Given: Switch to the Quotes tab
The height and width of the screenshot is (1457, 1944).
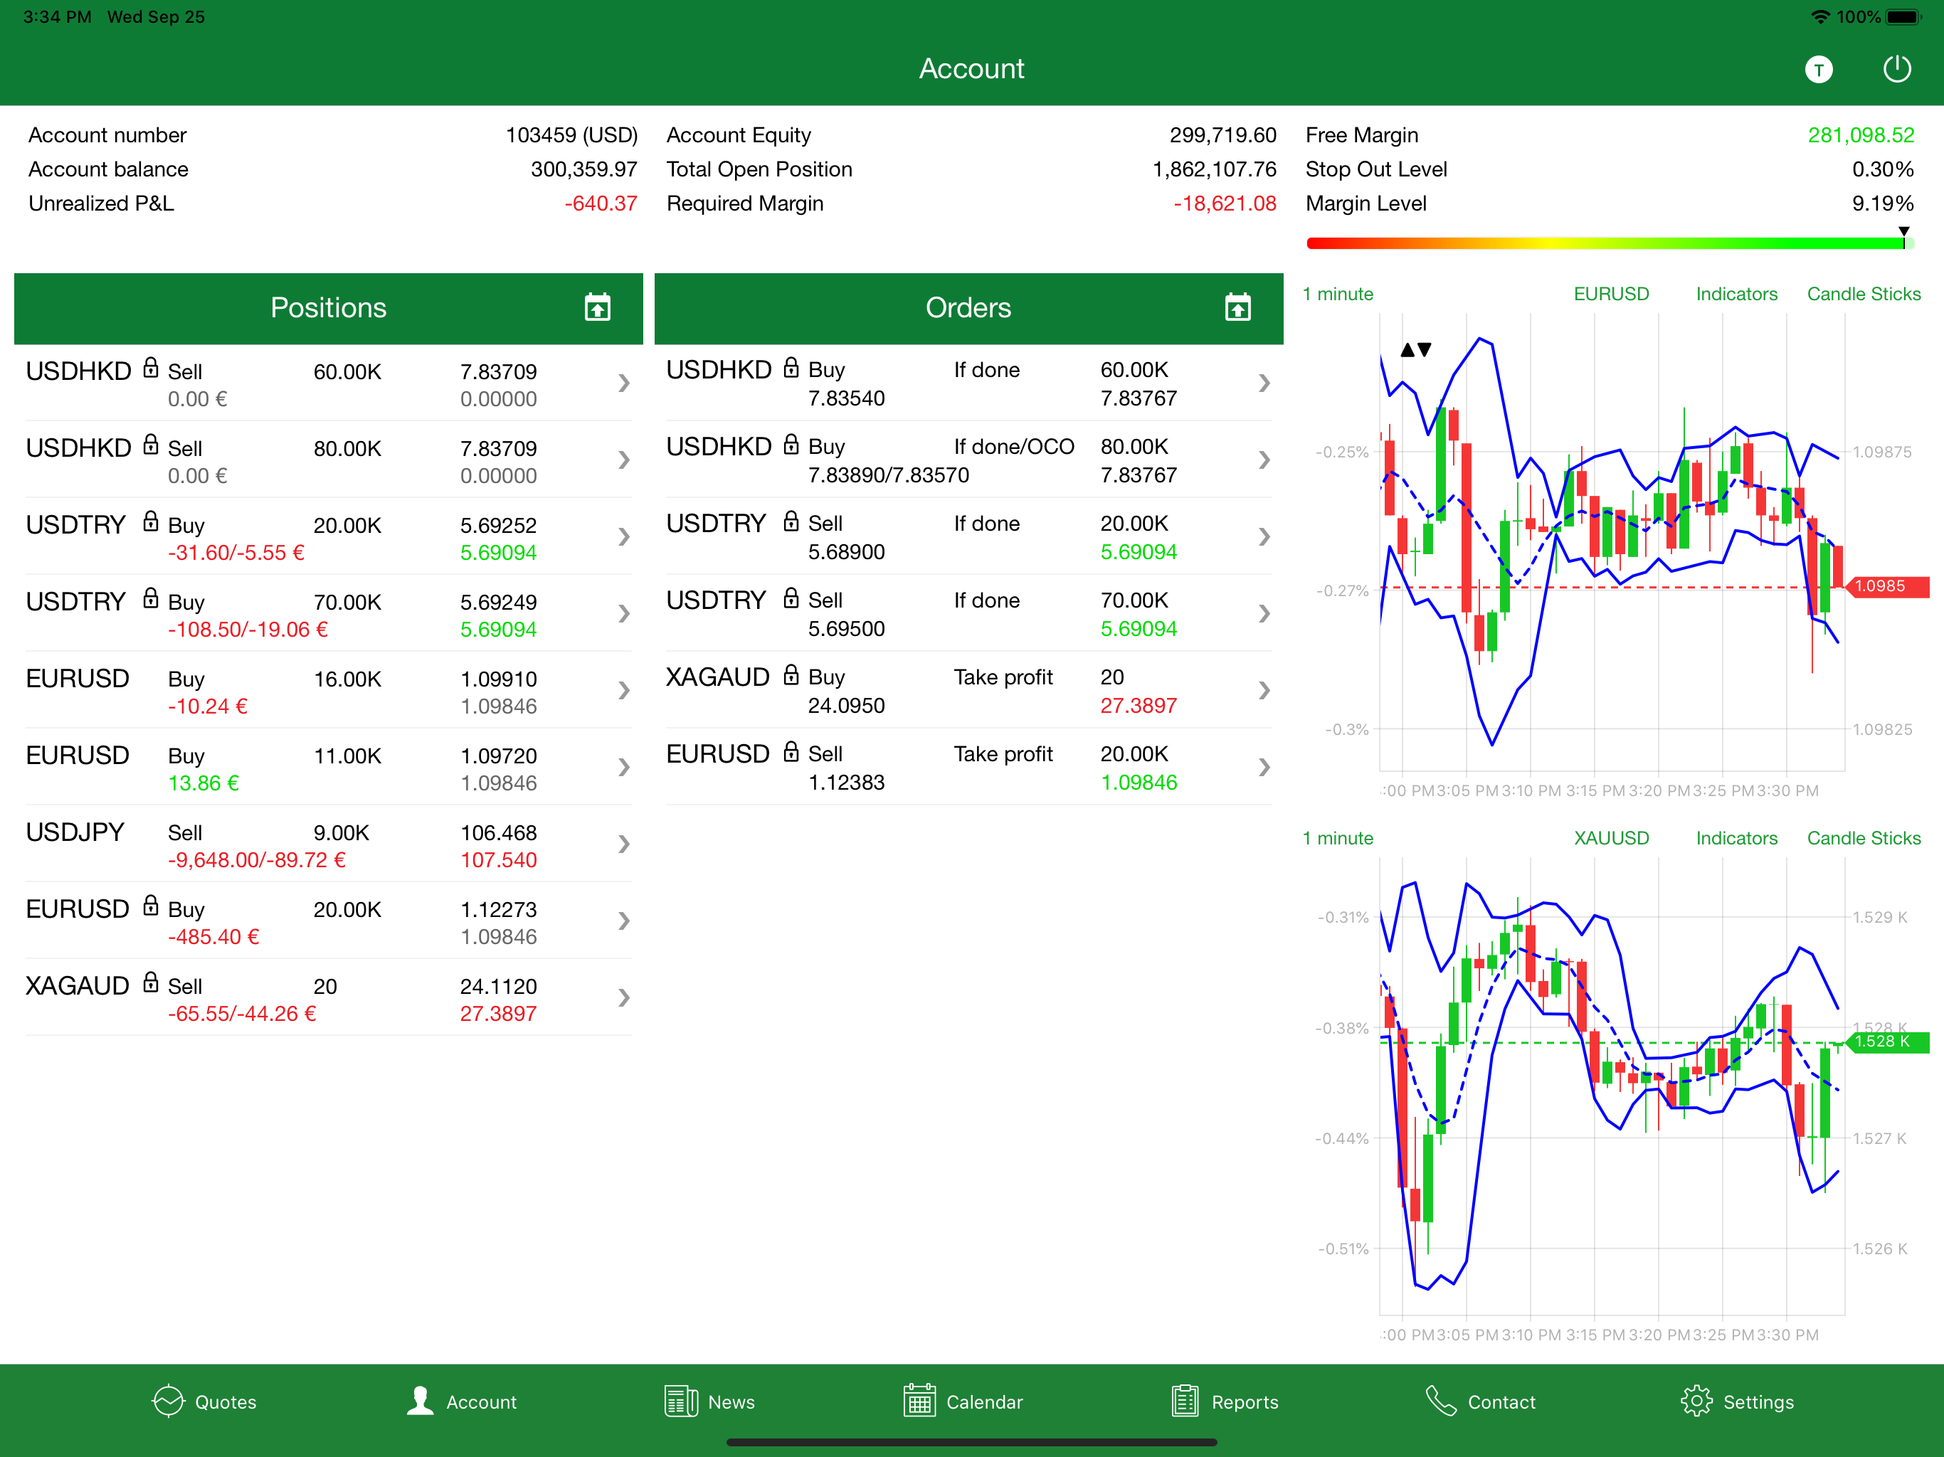Looking at the screenshot, I should [204, 1402].
